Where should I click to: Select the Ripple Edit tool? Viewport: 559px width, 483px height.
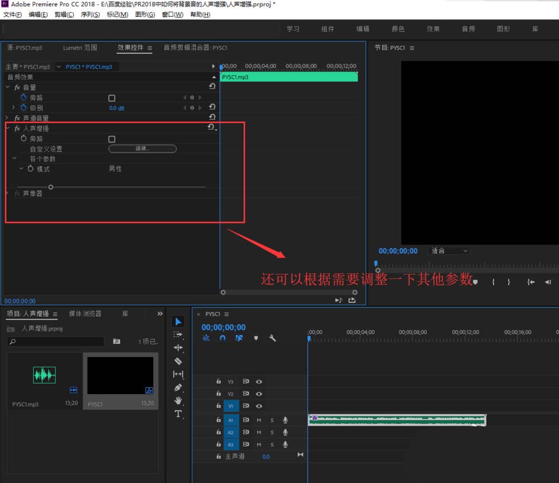coord(178,348)
